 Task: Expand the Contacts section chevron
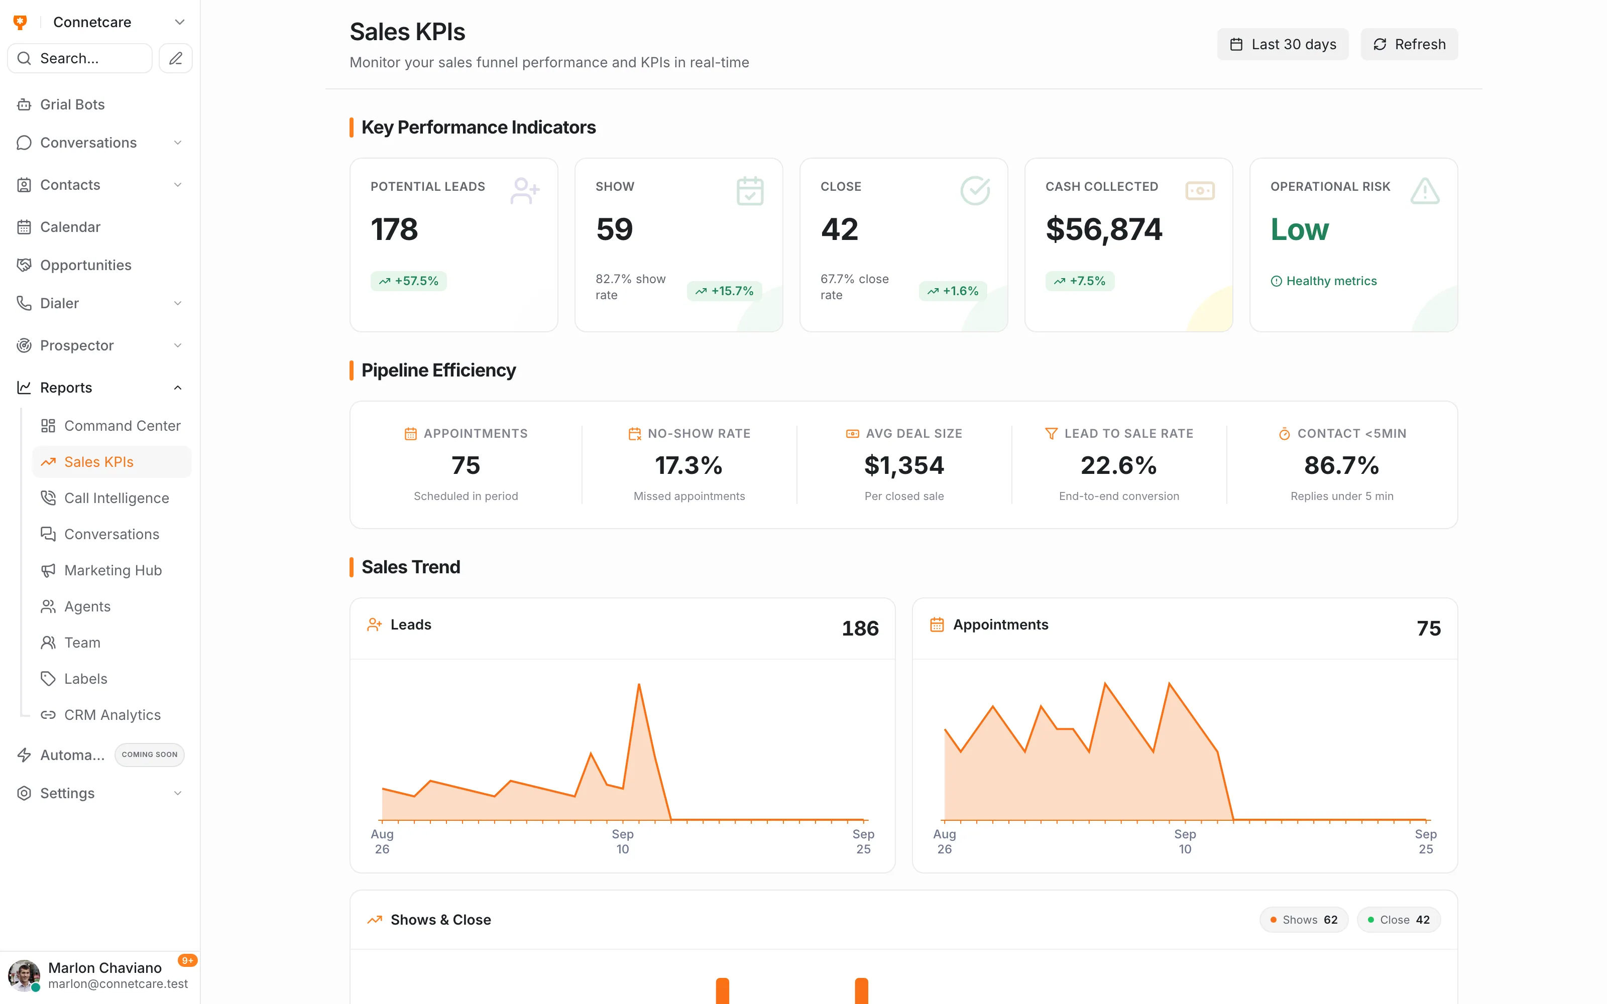177,185
